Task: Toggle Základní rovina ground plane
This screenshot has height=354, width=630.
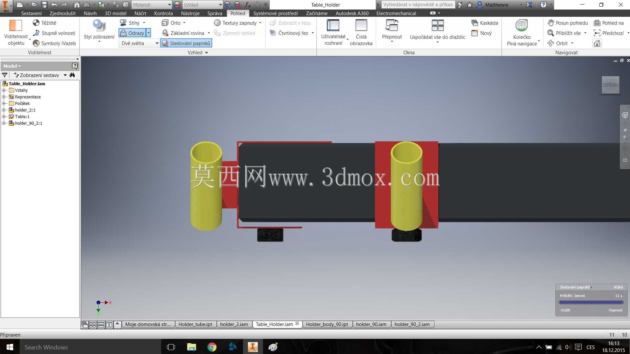Action: click(183, 33)
